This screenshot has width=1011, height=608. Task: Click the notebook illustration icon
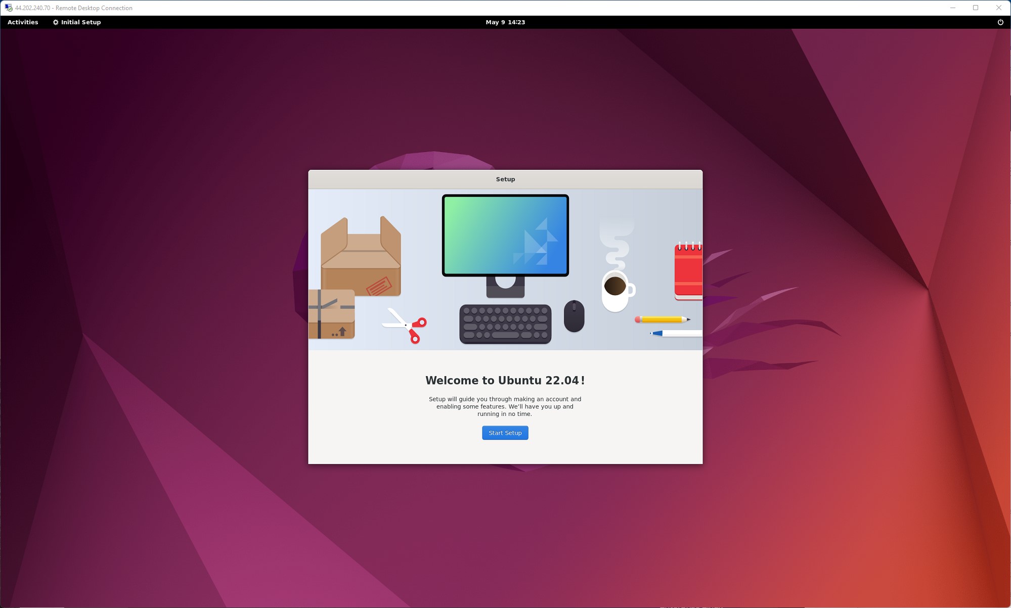682,270
